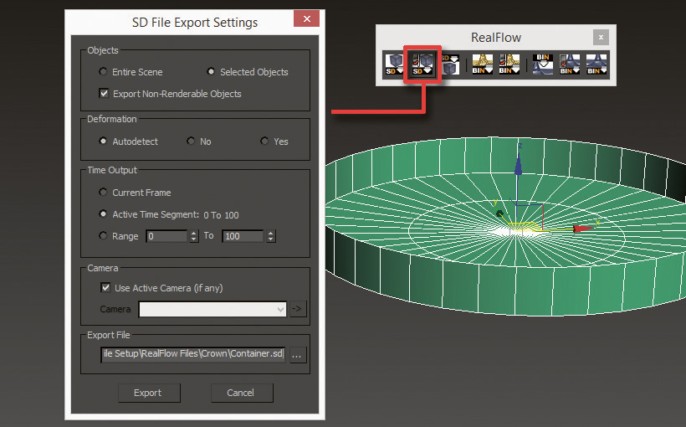This screenshot has width=686, height=427.
Task: Click the Range end value field showing 100
Action: [243, 236]
